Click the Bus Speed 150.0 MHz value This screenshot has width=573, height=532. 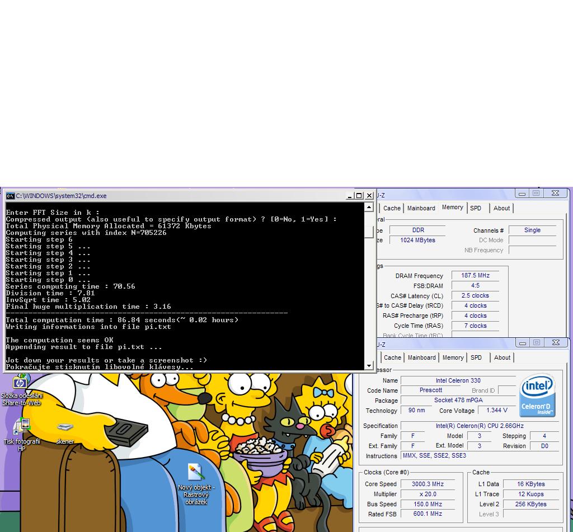tap(428, 504)
